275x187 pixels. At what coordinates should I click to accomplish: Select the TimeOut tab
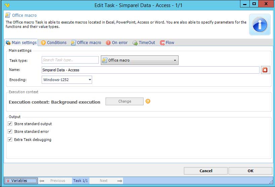click(x=144, y=43)
